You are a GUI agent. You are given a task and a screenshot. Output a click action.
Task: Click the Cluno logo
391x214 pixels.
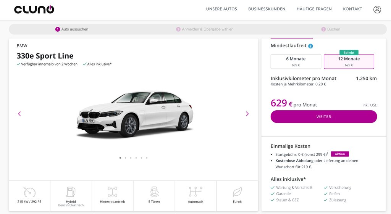pyautogui.click(x=34, y=9)
